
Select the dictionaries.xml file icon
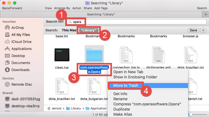[x=158, y=54]
